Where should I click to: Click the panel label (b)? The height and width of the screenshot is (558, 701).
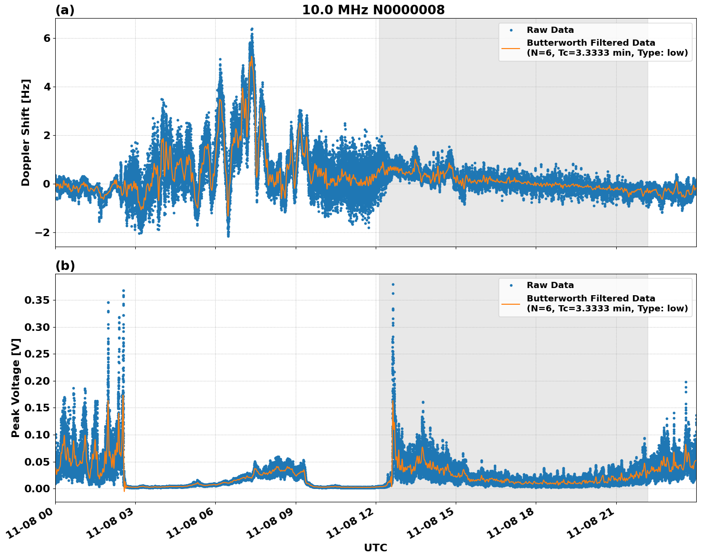tap(65, 266)
